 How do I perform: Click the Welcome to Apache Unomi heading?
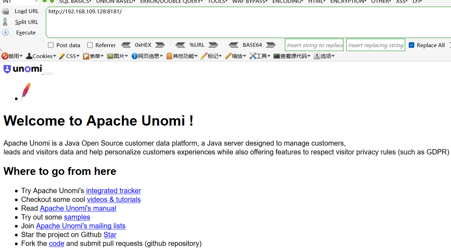tap(98, 121)
